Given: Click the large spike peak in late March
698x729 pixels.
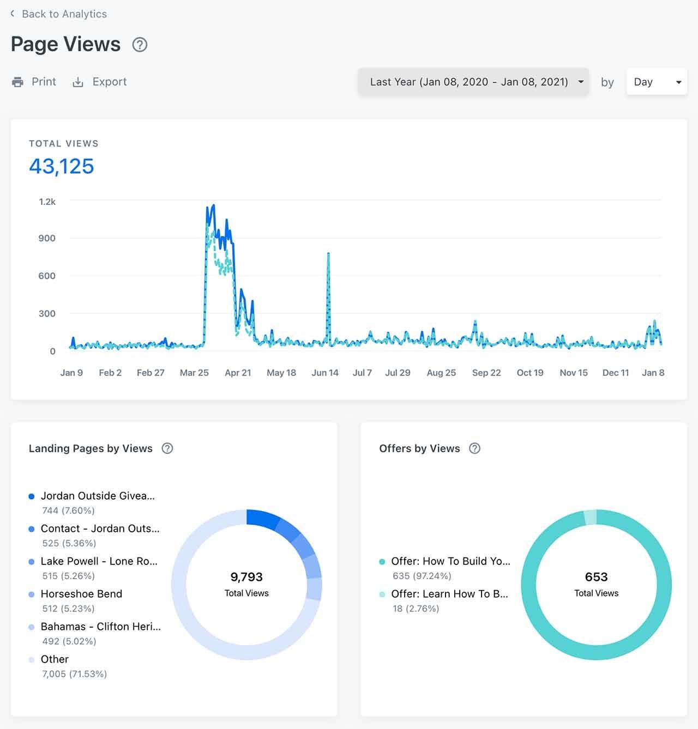Looking at the screenshot, I should [x=213, y=206].
